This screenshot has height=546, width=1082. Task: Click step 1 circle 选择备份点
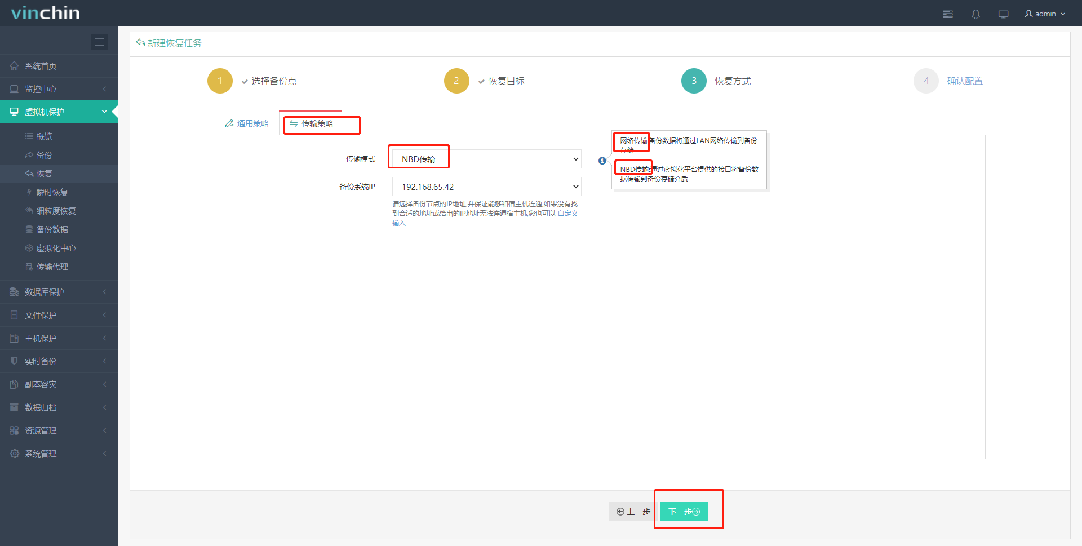coord(220,81)
